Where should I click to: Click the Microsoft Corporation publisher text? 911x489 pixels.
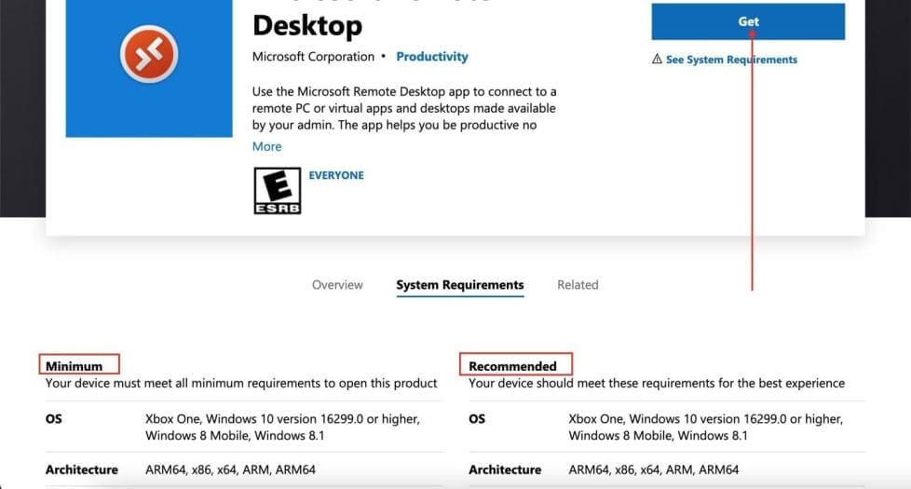point(313,56)
